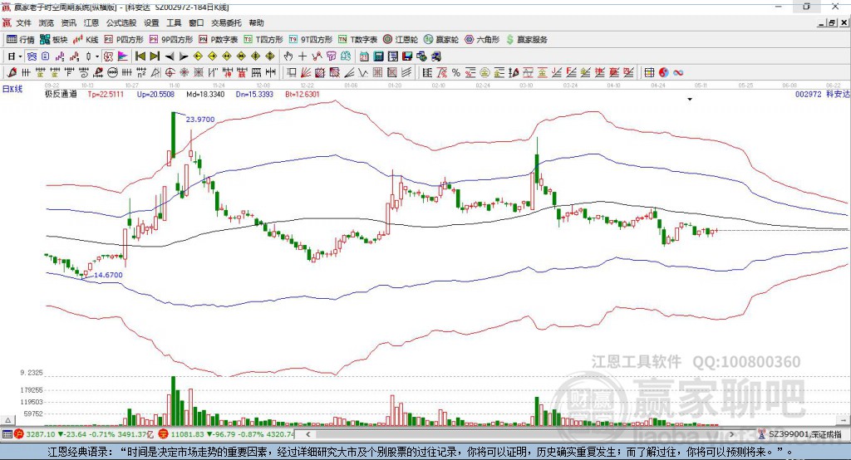Click the 日K线 label on chart
The height and width of the screenshot is (460, 851).
coord(12,89)
